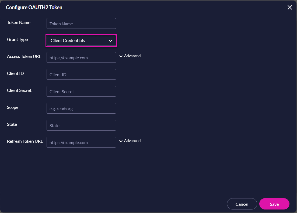The image size is (297, 213).
Task: Click the Scope input showing read:org example
Action: [x=81, y=108]
